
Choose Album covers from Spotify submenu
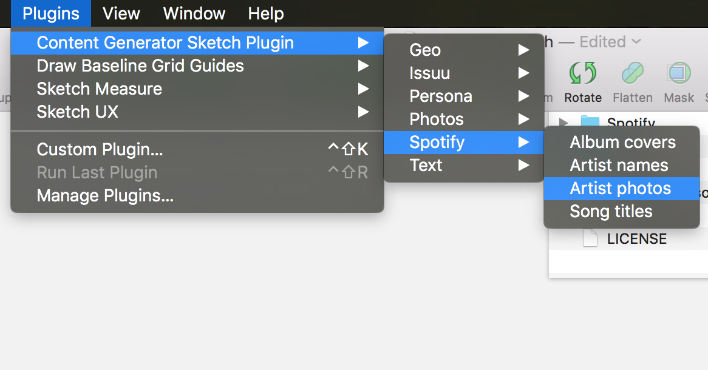click(x=622, y=143)
